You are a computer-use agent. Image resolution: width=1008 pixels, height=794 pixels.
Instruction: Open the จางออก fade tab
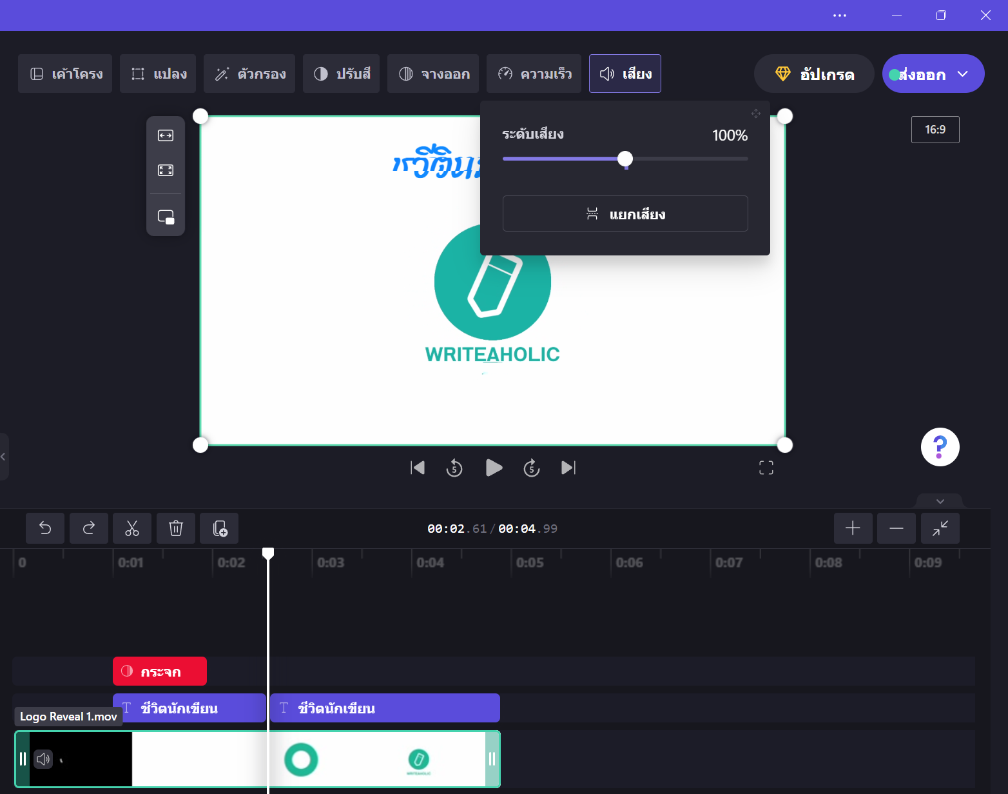coord(433,74)
